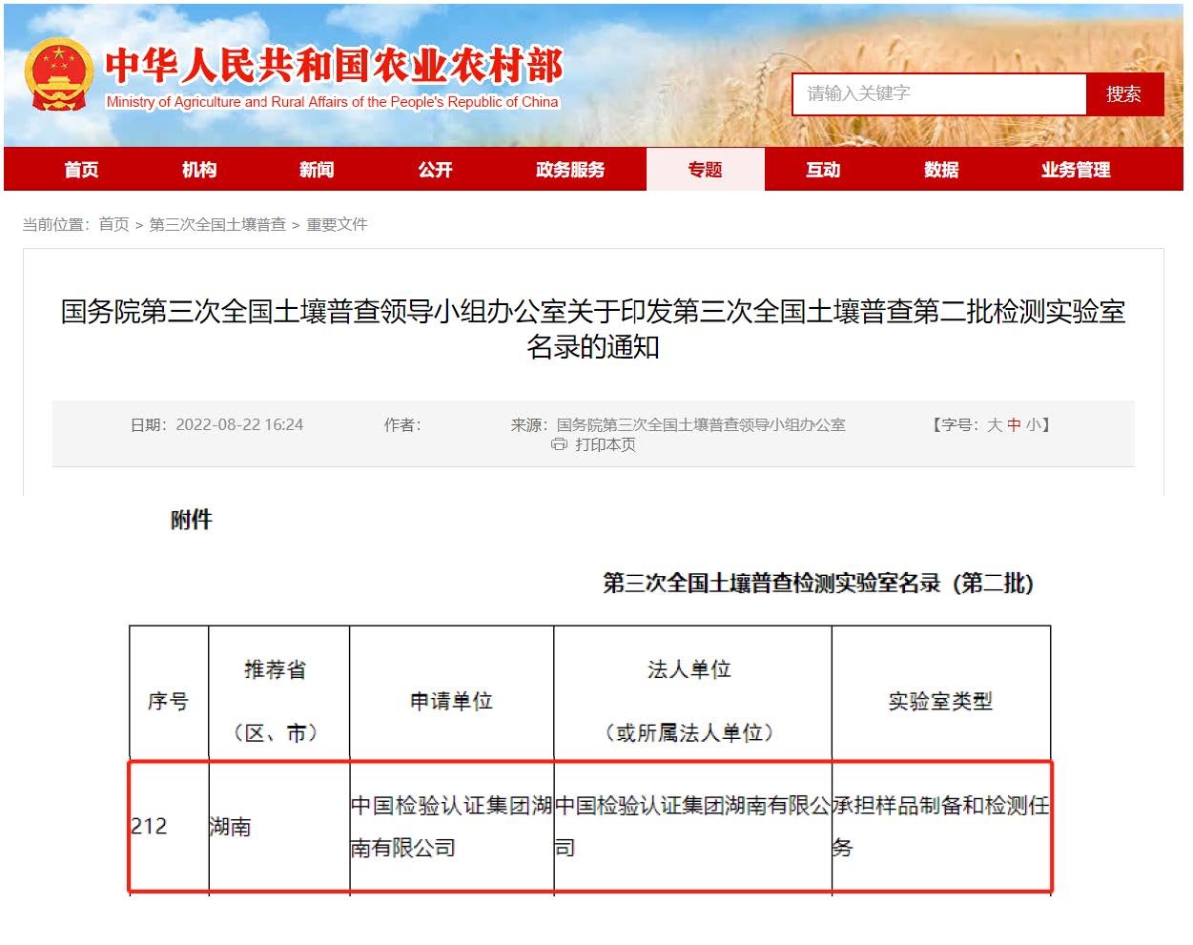
Task: Open the 数据 navigation item
Action: [941, 170]
